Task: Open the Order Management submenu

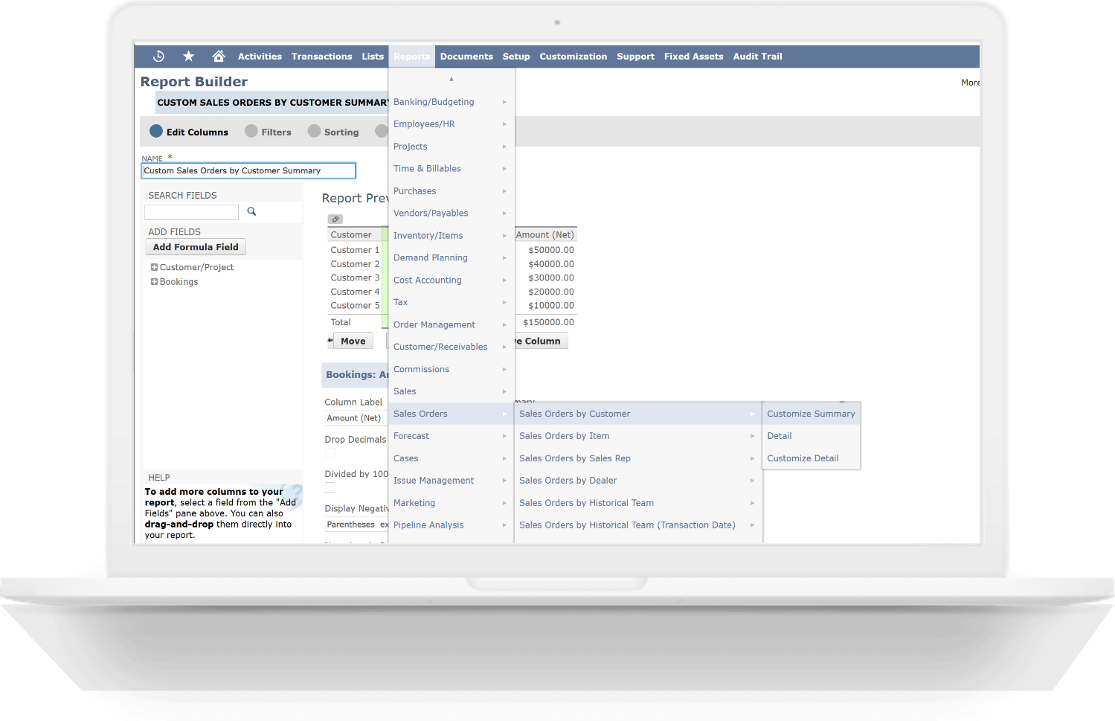Action: click(x=451, y=324)
